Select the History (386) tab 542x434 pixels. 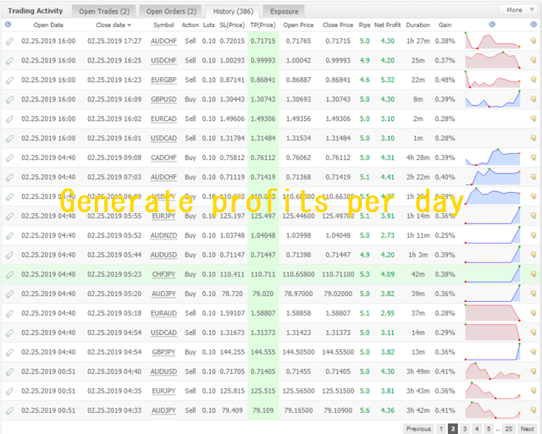coord(233,11)
